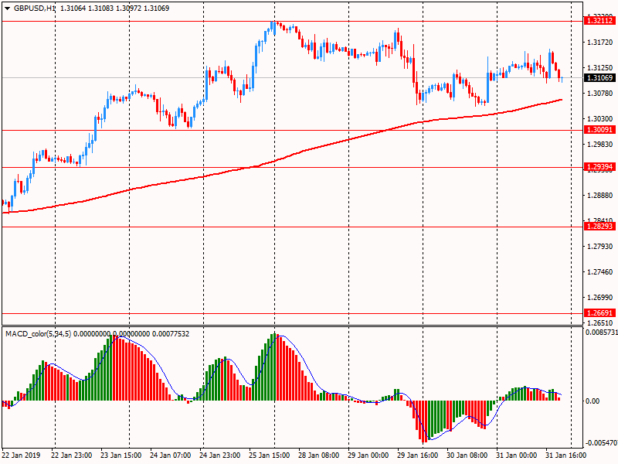
Task: Click the GBPUSD,H1 chart title label
Action: click(29, 7)
